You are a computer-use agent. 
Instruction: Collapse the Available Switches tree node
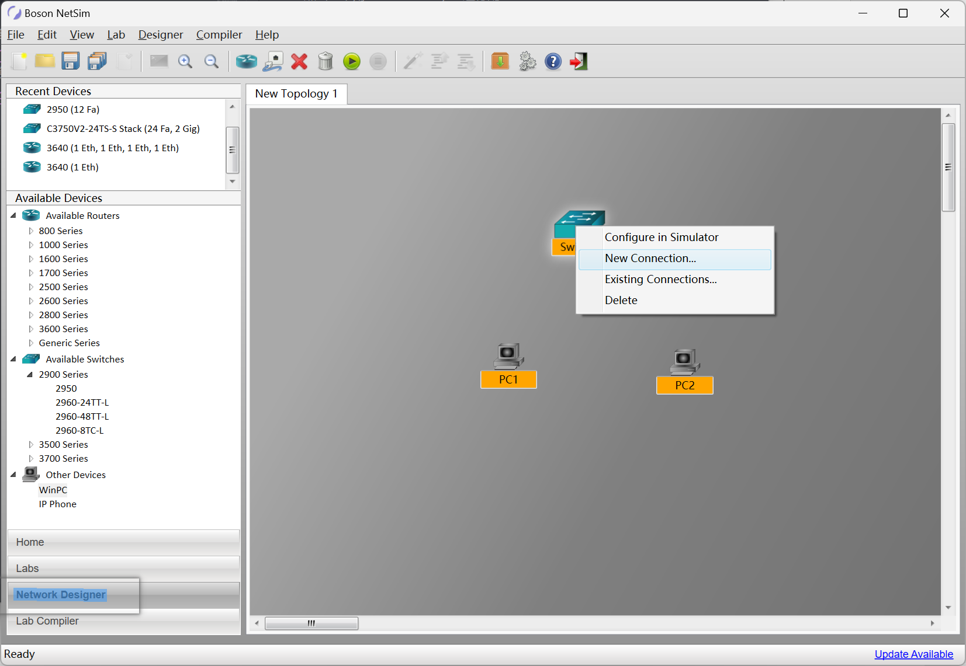tap(13, 359)
